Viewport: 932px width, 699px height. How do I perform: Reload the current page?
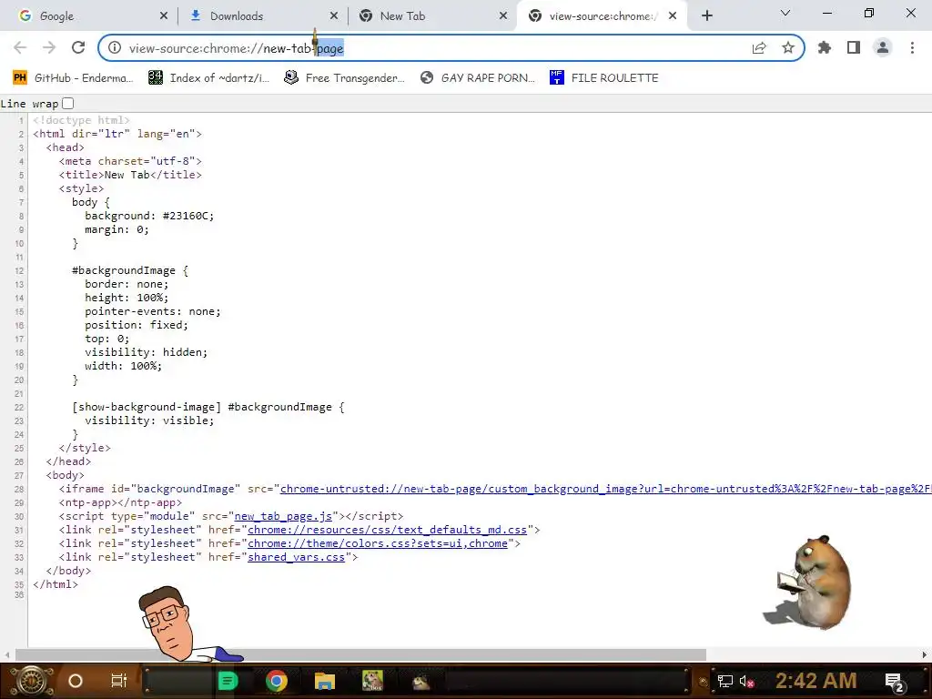(78, 47)
